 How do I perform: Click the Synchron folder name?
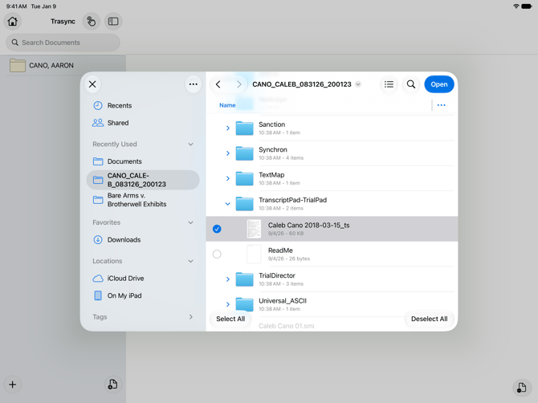[273, 149]
